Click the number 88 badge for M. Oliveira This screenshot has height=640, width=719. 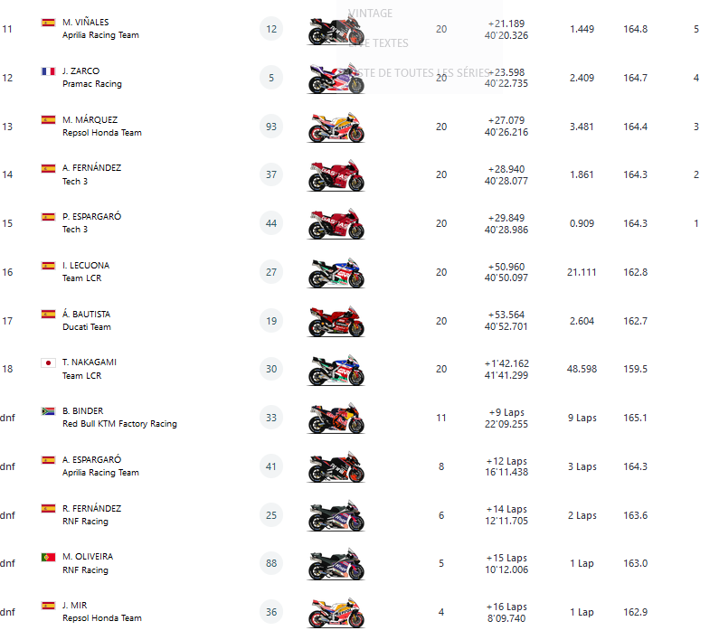pos(271,563)
